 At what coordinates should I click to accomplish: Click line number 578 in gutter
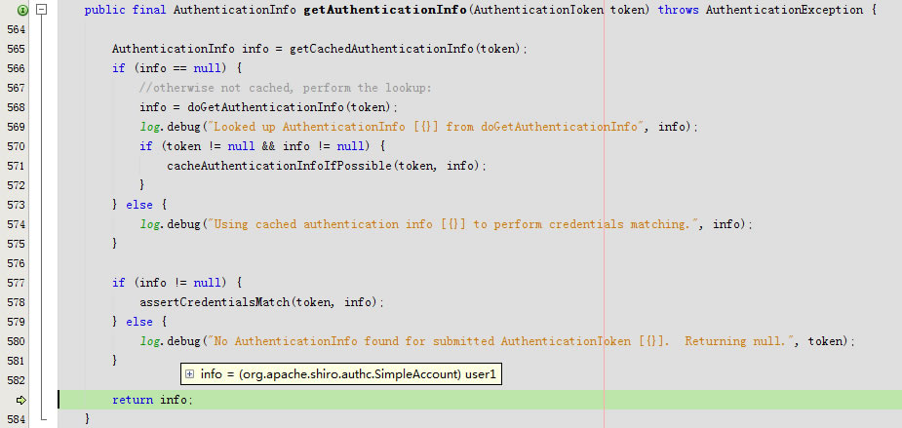click(x=17, y=302)
